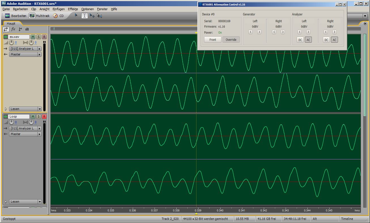370x223 pixels.
Task: Decrease Analyzer Left attenuation
Action: click(300, 32)
